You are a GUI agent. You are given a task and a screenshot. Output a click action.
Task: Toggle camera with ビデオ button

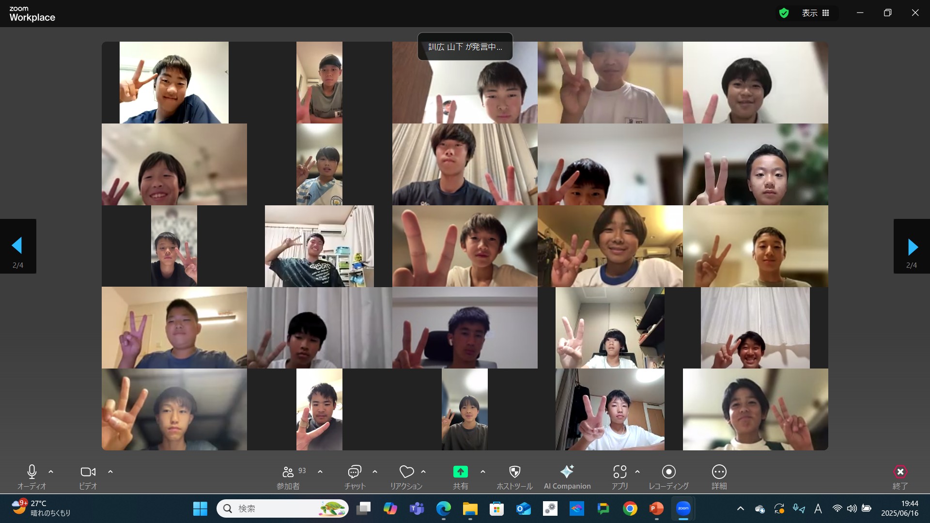[x=88, y=477]
